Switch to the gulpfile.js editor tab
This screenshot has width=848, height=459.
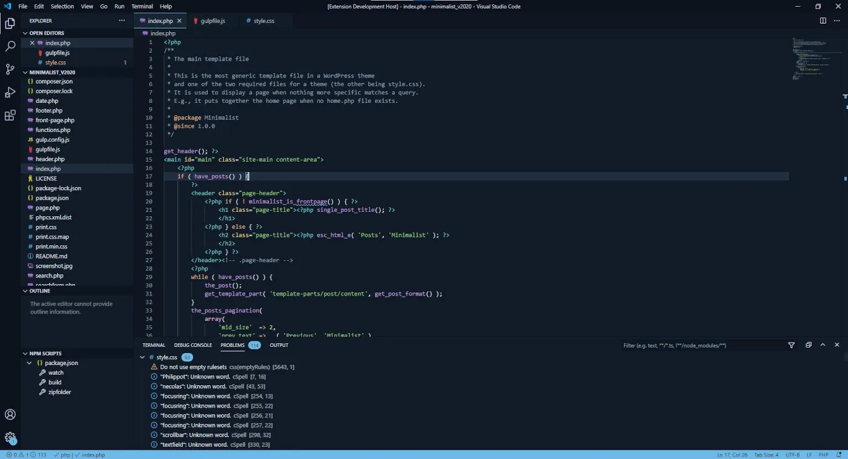(x=211, y=21)
